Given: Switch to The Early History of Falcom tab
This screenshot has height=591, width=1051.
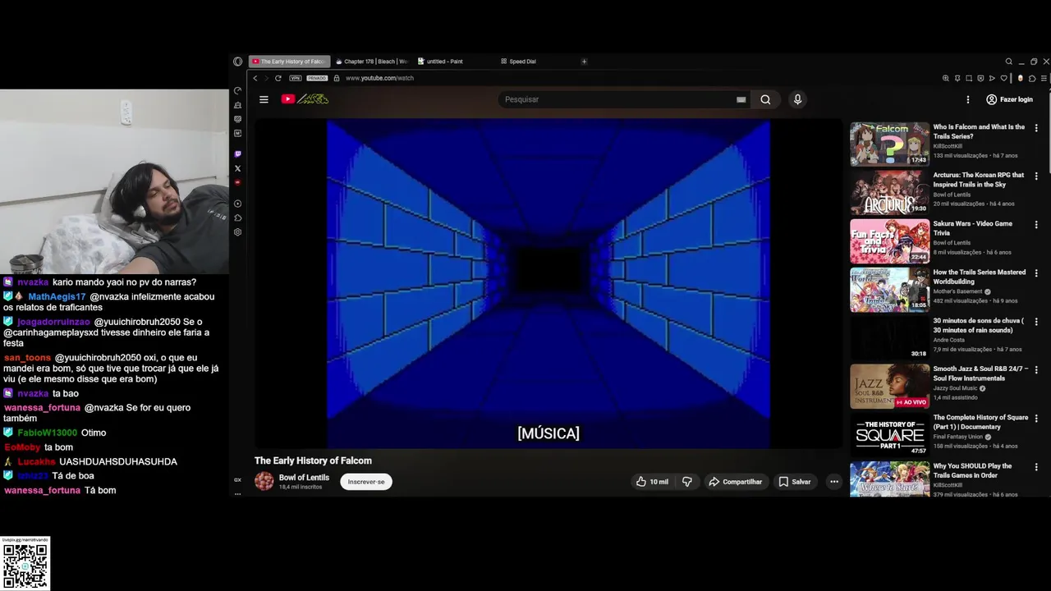Looking at the screenshot, I should pyautogui.click(x=289, y=62).
